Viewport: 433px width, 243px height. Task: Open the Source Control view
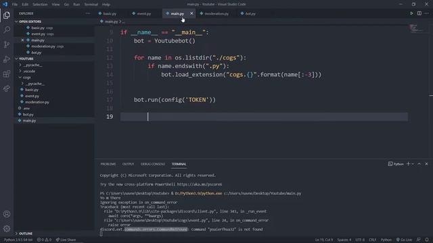pyautogui.click(x=7, y=45)
